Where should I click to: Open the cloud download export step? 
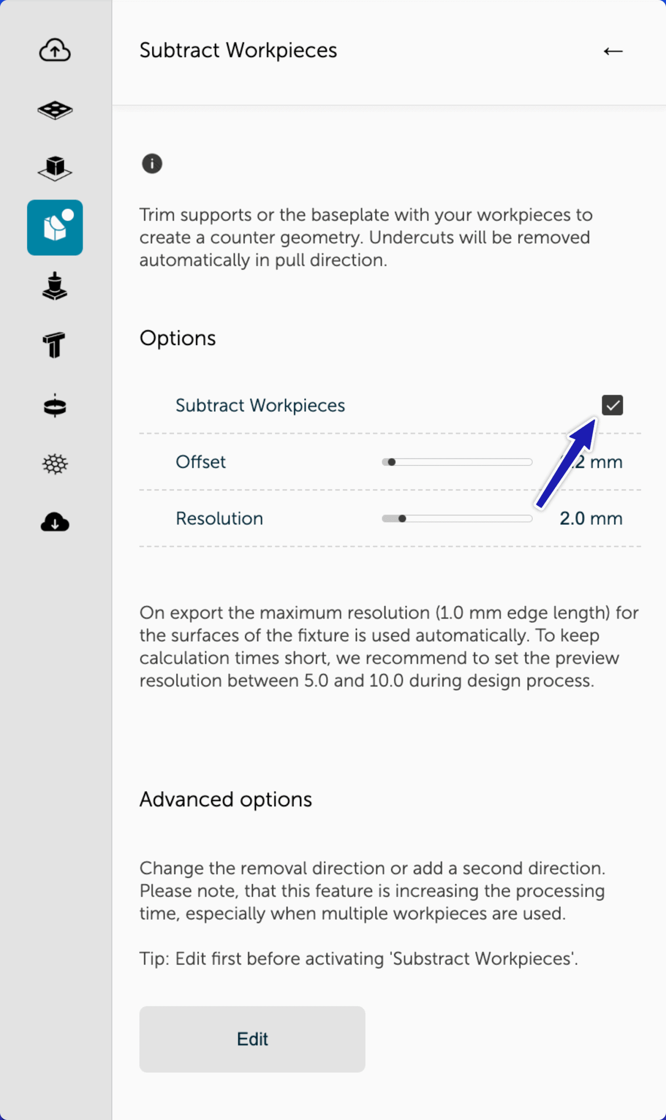(x=55, y=522)
